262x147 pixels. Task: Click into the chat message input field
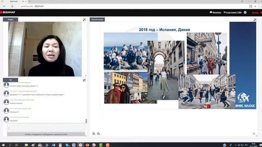(46, 127)
